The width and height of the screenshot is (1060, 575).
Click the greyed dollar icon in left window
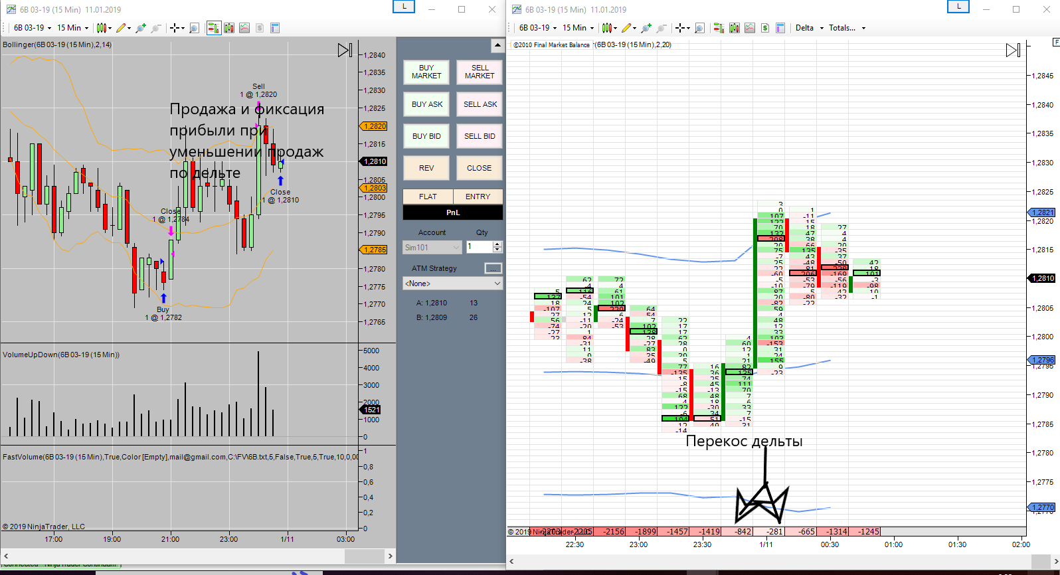pyautogui.click(x=260, y=28)
